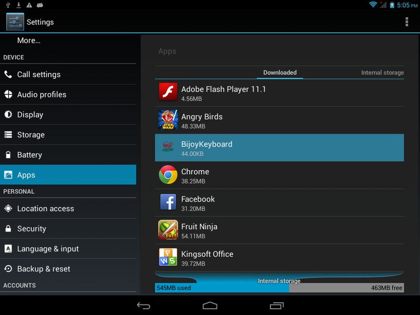Tap the Recent apps navigation button

(x=277, y=306)
